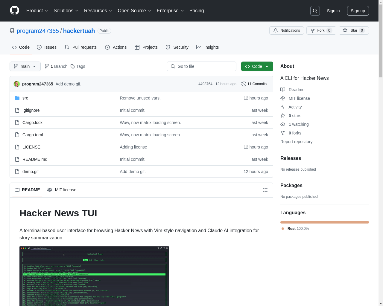
Task: Click the Notifications bell icon
Action: click(x=276, y=30)
